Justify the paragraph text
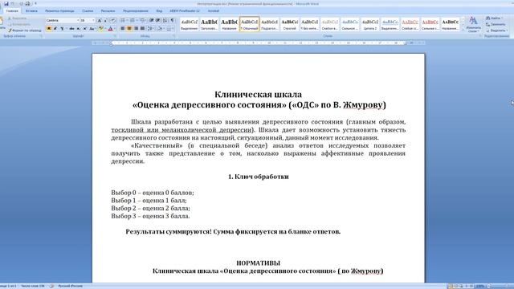The height and width of the screenshot is (289, 514). (x=142, y=29)
